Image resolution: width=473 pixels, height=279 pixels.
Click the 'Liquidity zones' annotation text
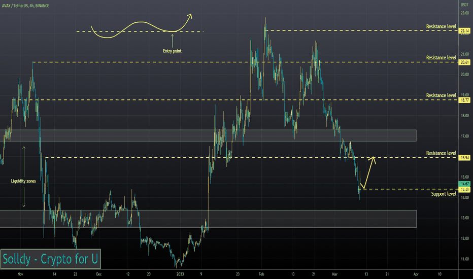[x=23, y=181]
